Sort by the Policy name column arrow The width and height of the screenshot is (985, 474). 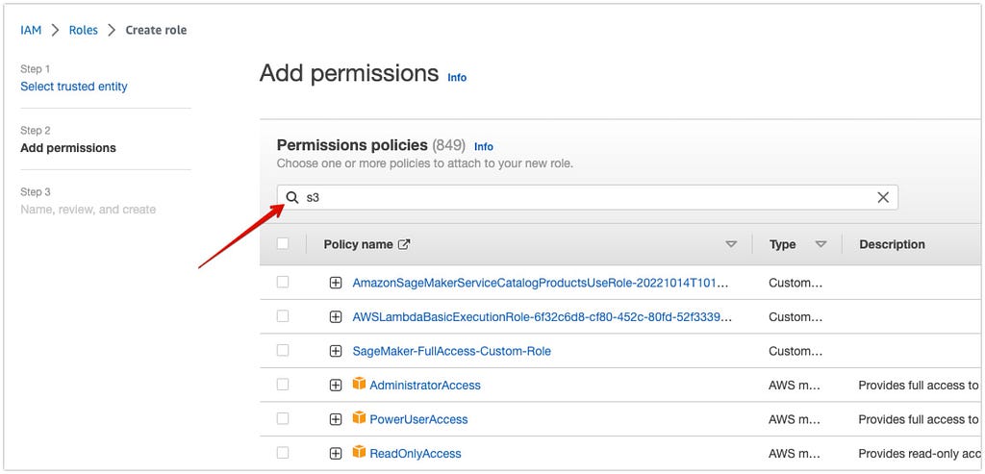point(731,244)
